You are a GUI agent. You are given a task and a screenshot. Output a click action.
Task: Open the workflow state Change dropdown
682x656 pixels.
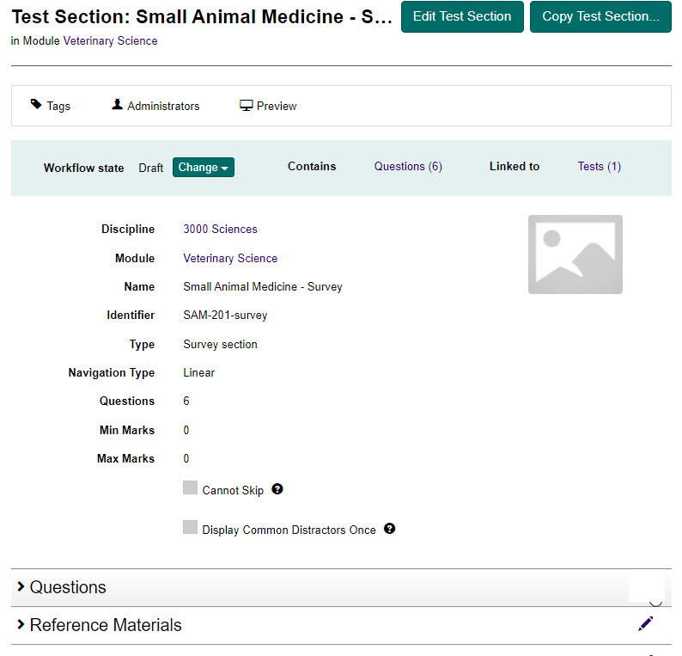(204, 168)
